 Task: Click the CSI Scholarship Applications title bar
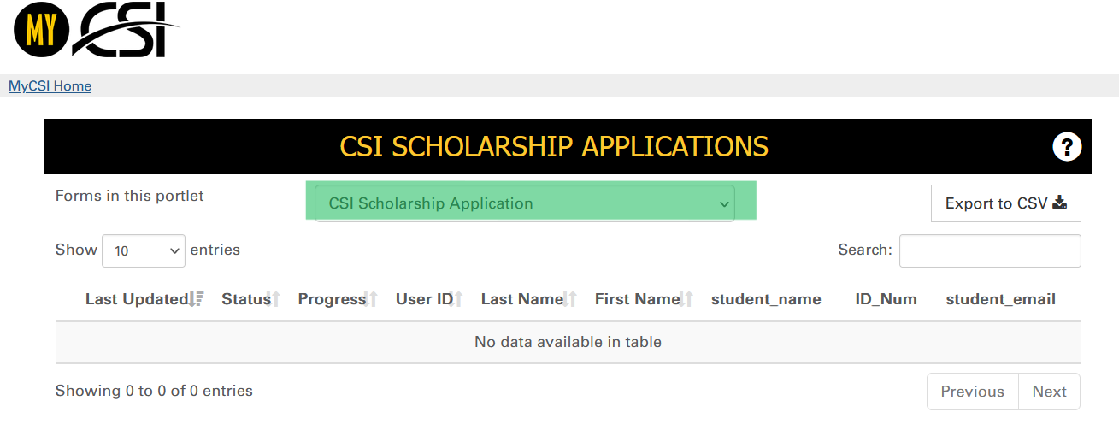tap(554, 147)
